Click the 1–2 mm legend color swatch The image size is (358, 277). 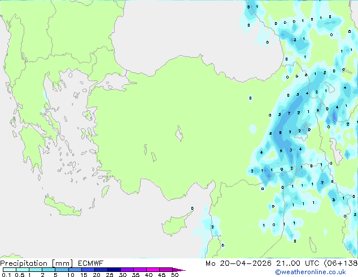coord(36,270)
